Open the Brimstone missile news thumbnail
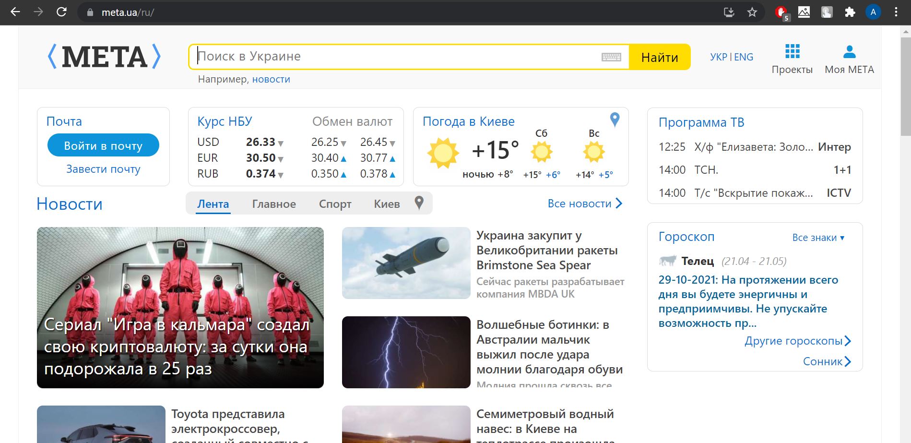Viewport: 911px width, 443px height. click(x=406, y=263)
